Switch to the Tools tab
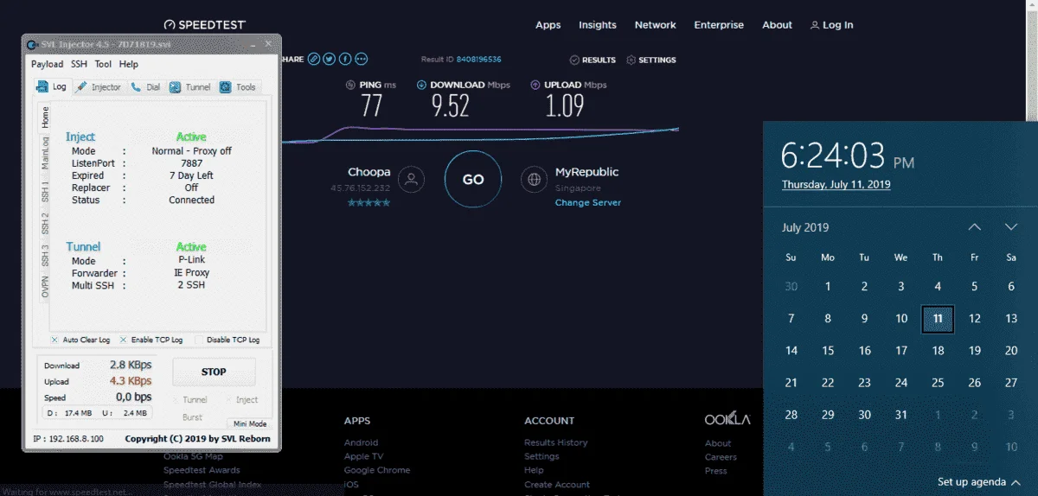 pos(237,86)
